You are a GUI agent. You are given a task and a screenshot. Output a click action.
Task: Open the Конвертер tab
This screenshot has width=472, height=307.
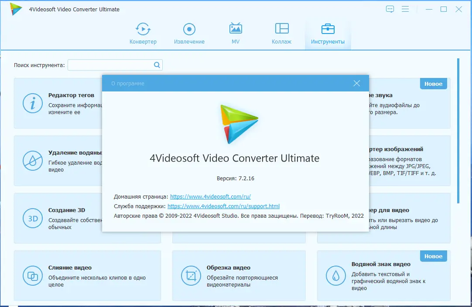[143, 34]
